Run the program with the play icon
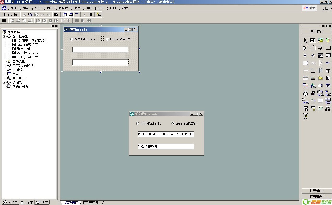 [84, 15]
